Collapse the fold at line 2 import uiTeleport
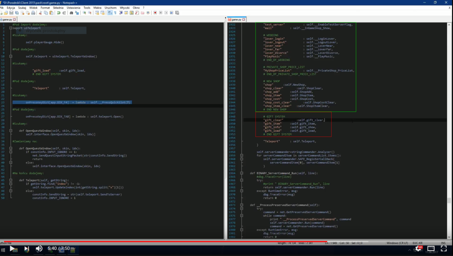This screenshot has width=453, height=256. pos(11,28)
